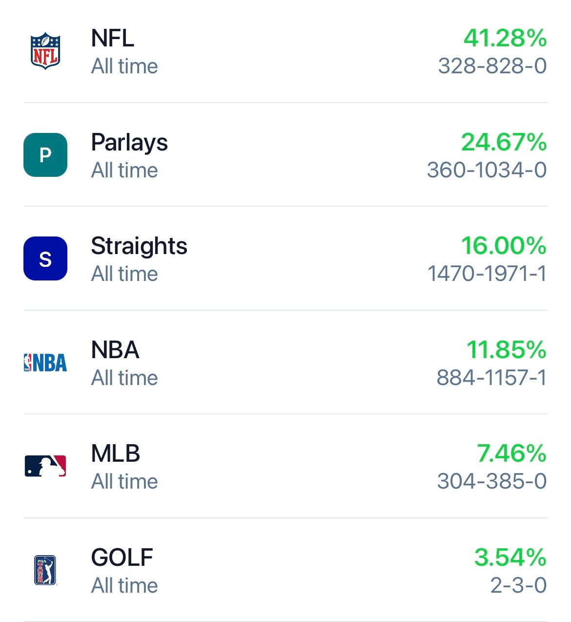Open the NFL all-time stats row
This screenshot has width=571, height=622.
coord(285,52)
